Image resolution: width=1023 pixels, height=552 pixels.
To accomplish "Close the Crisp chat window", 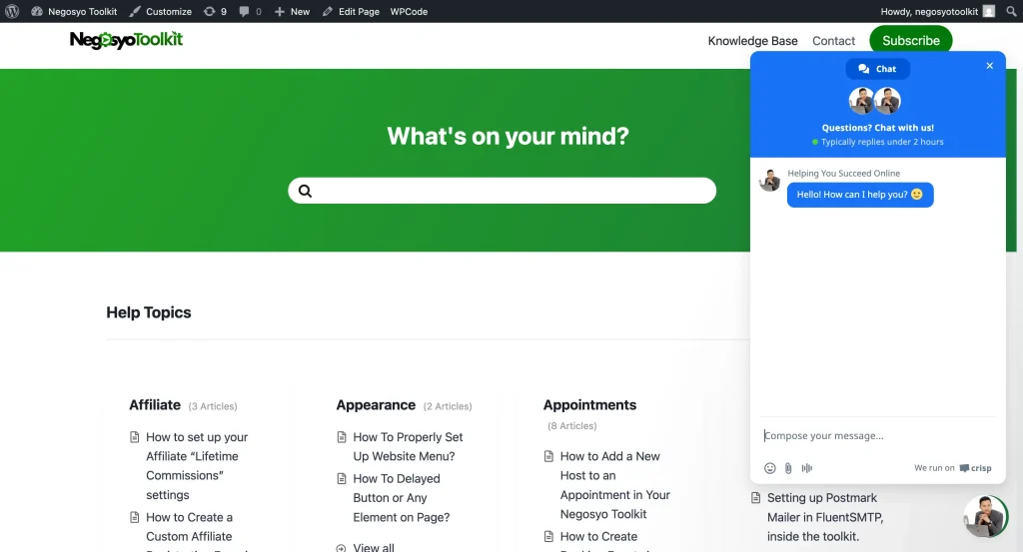I will coord(990,66).
